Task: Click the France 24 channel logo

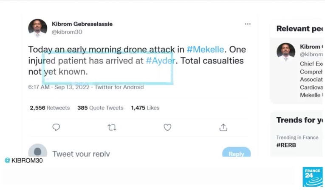Action: point(312,177)
